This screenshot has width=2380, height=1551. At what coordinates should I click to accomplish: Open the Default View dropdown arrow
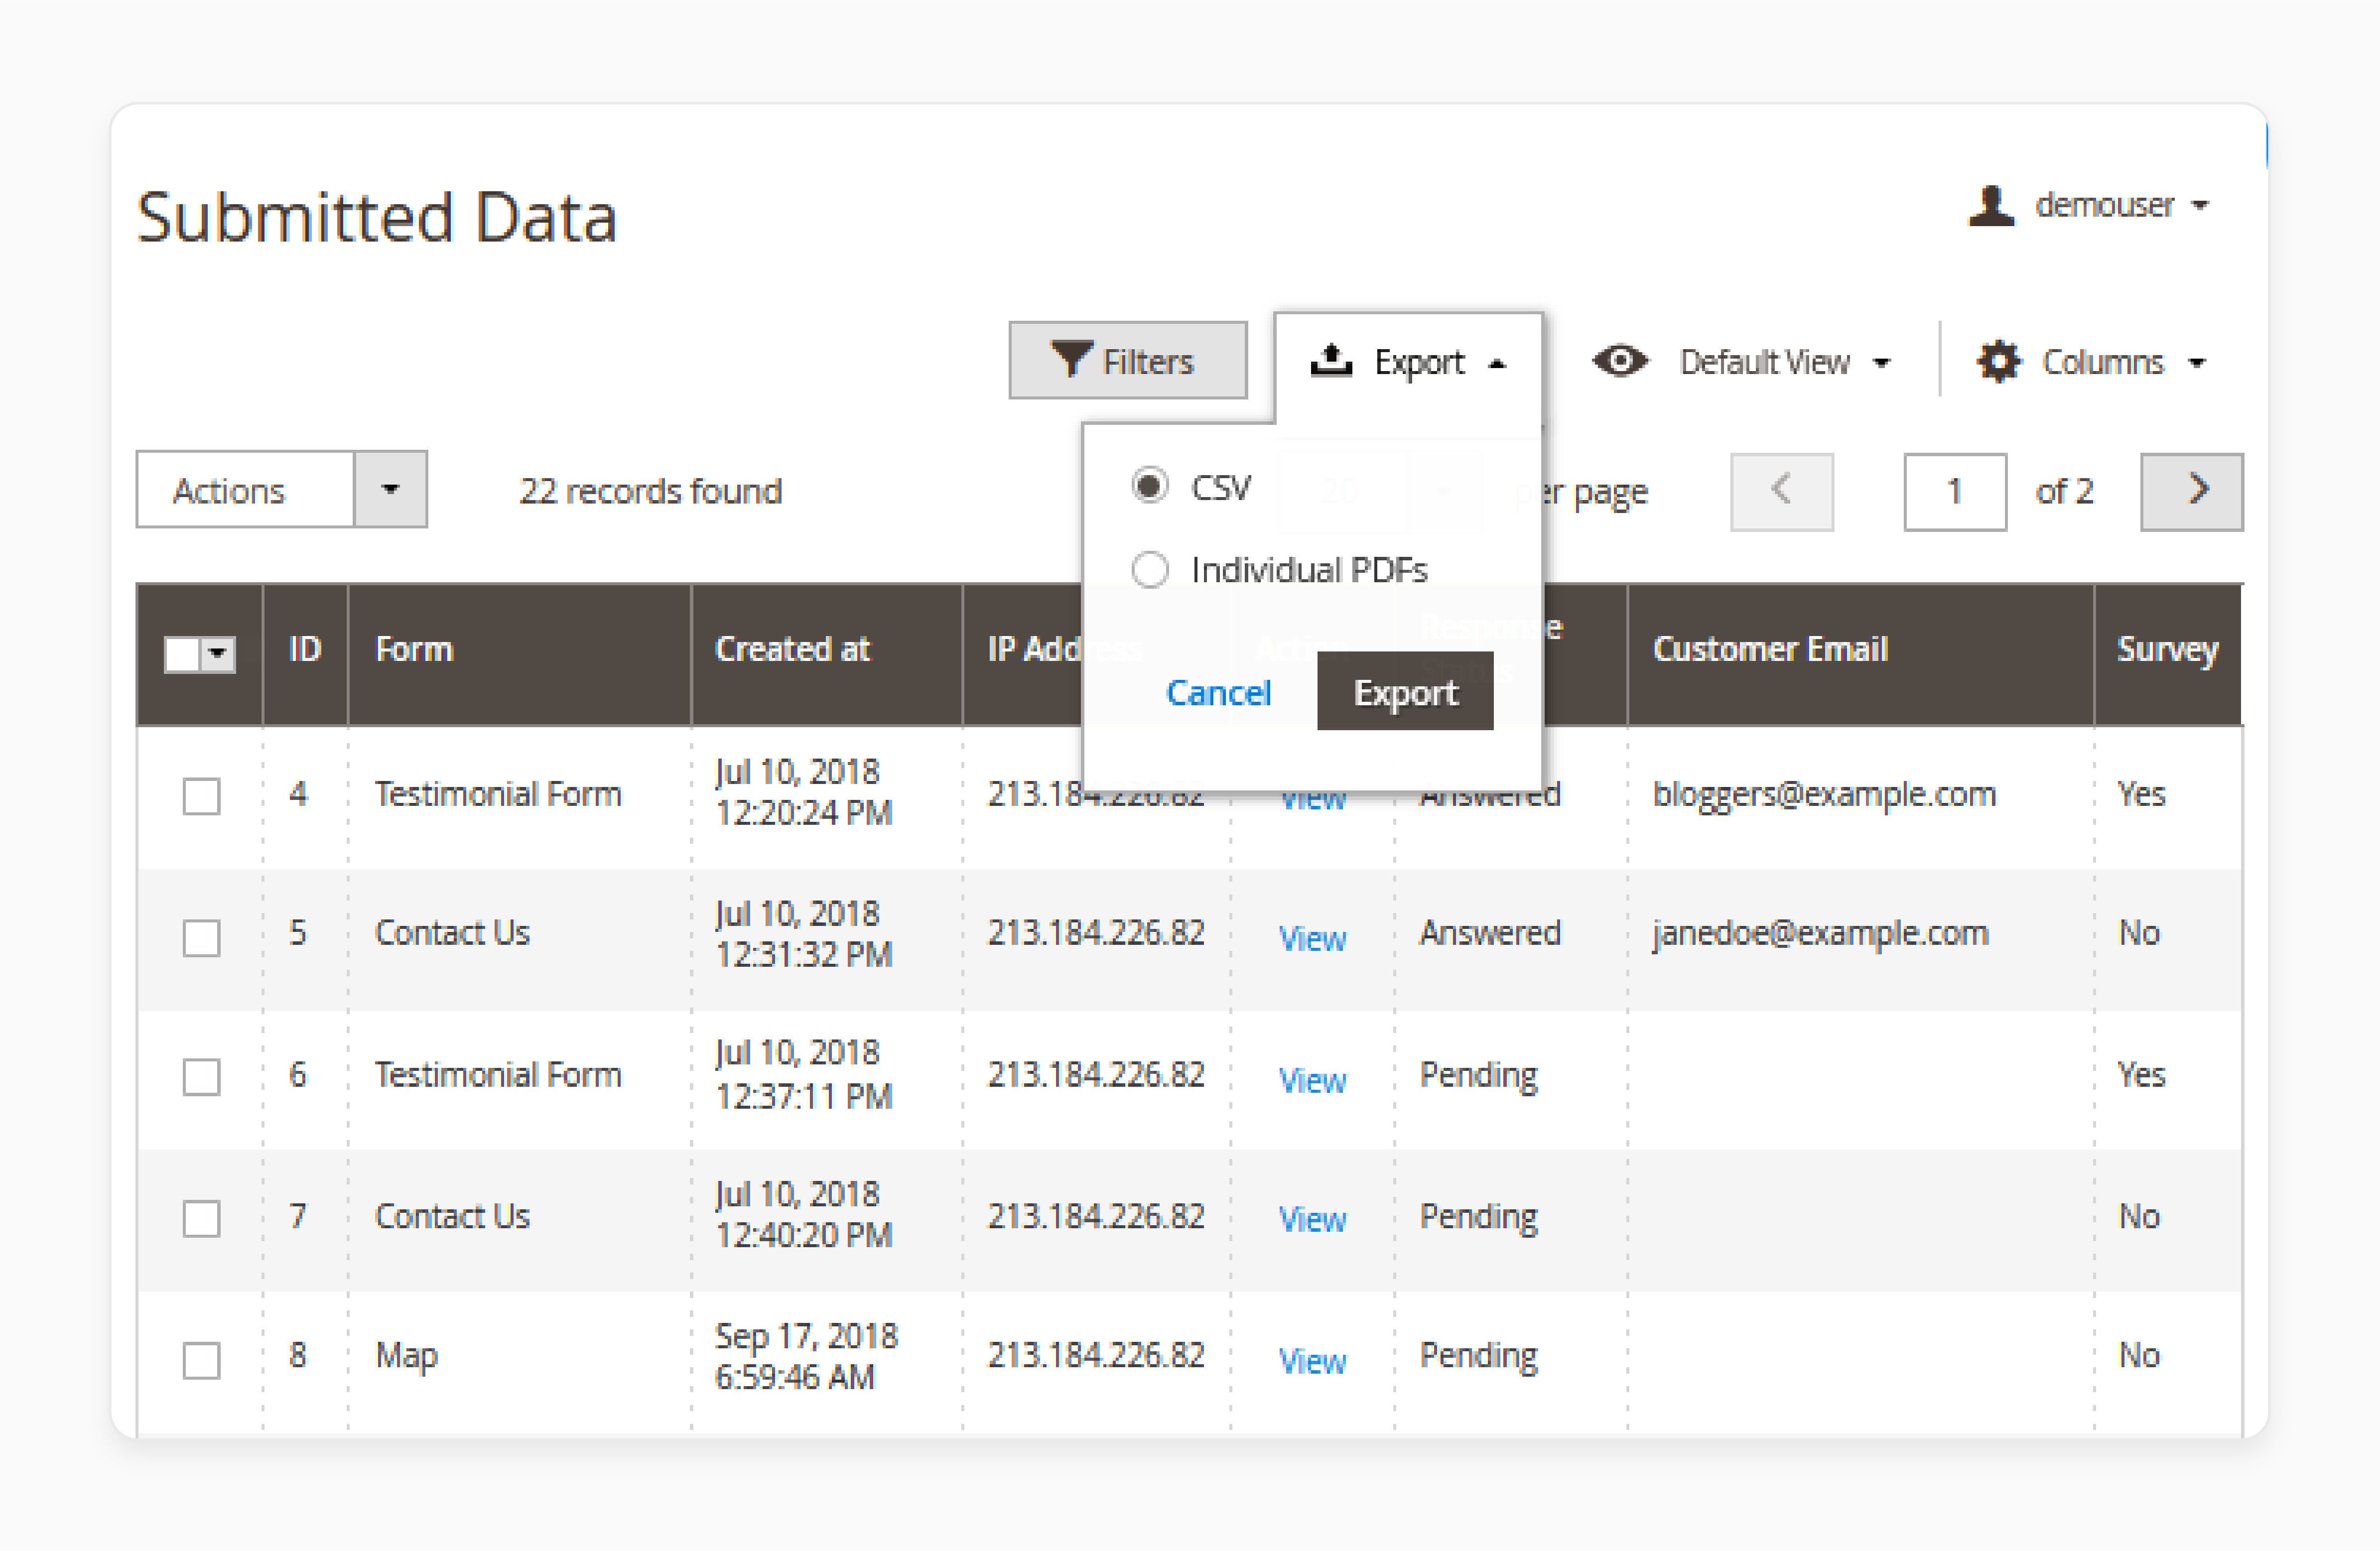[x=1881, y=363]
